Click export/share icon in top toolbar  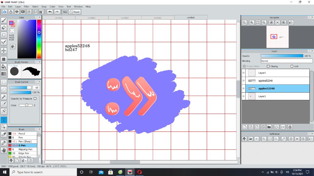click(x=11, y=12)
